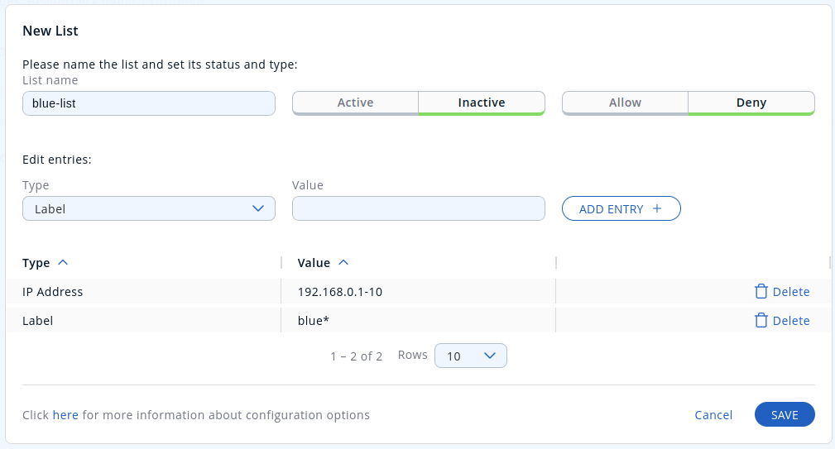The height and width of the screenshot is (449, 835).
Task: Sort by Value column arrow
Action: 343,263
